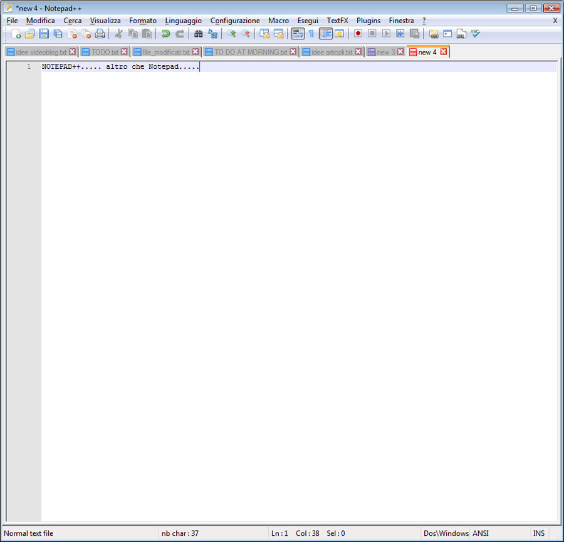Open the Explorer plugin folder icon
Screen dimensions: 564x542
(434, 34)
